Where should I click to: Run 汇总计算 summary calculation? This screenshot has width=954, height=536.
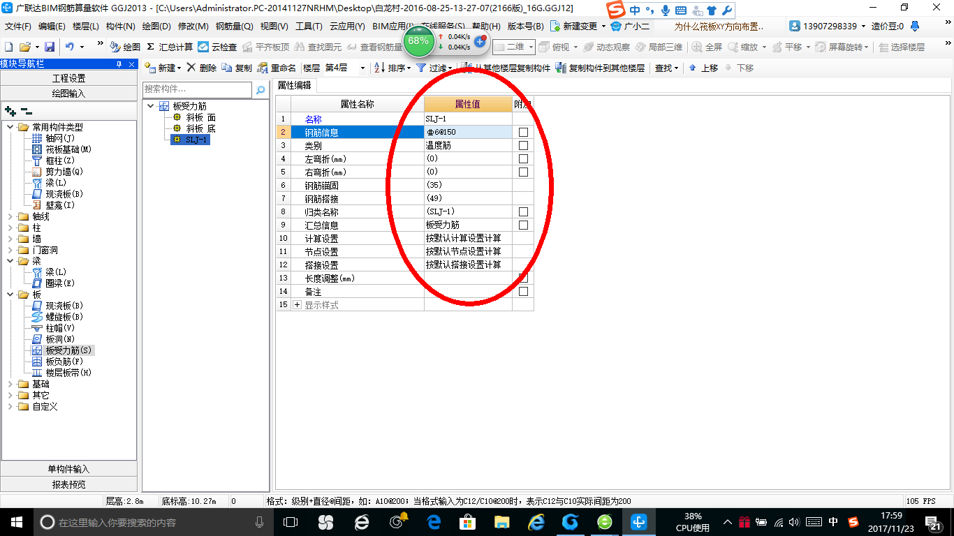point(170,47)
